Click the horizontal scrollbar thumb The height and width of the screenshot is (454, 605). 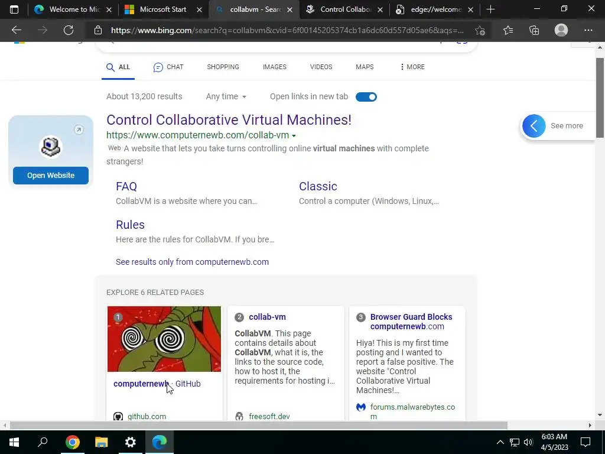coord(258,425)
